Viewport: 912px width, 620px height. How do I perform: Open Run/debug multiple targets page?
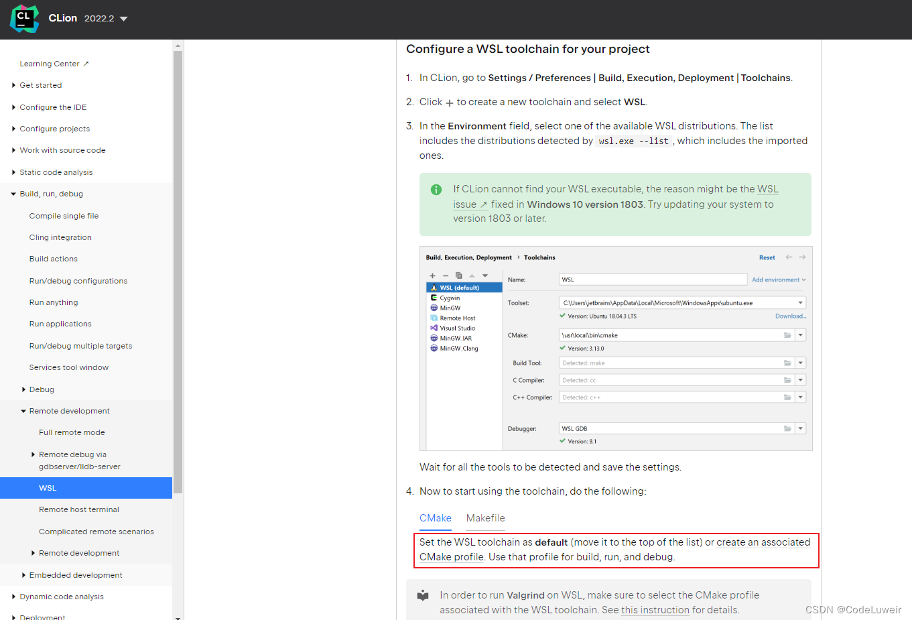(x=80, y=346)
